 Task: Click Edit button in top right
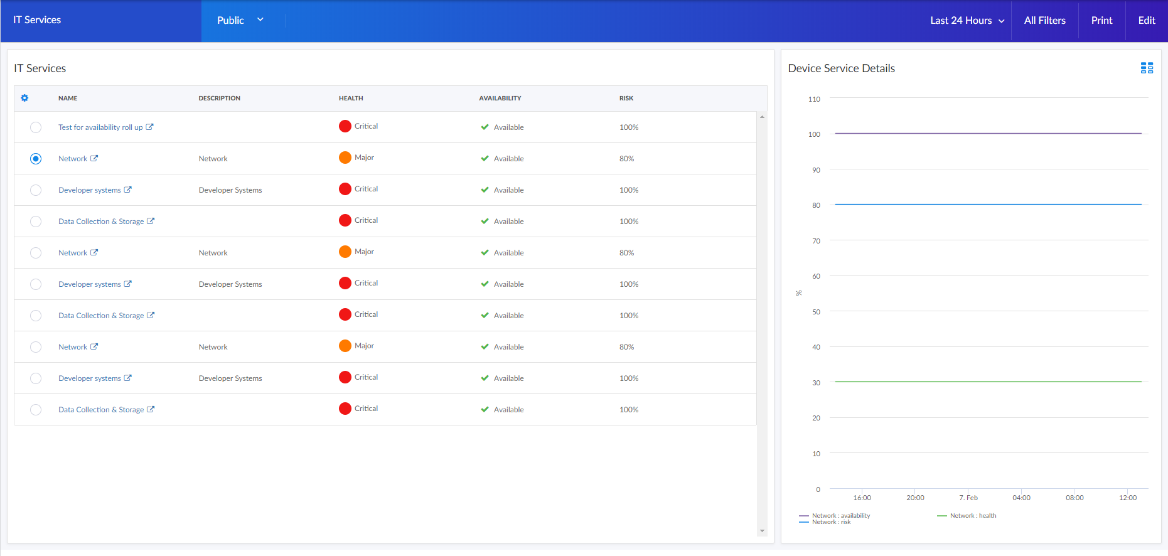point(1146,21)
